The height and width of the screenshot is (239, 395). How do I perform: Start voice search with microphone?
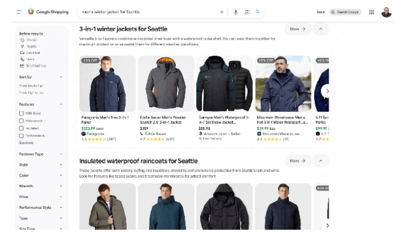click(236, 12)
